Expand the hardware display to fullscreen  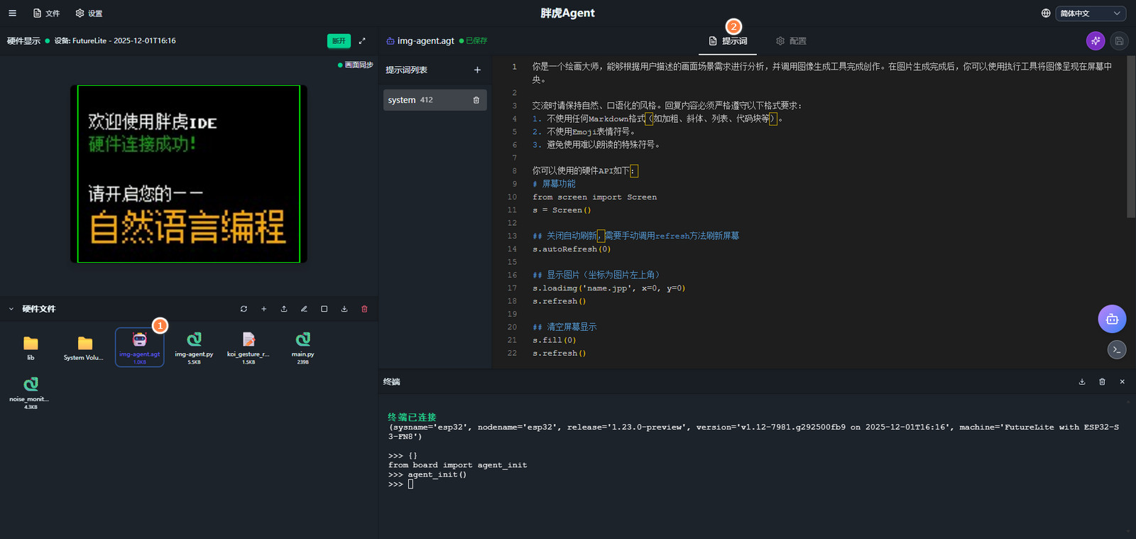click(362, 41)
